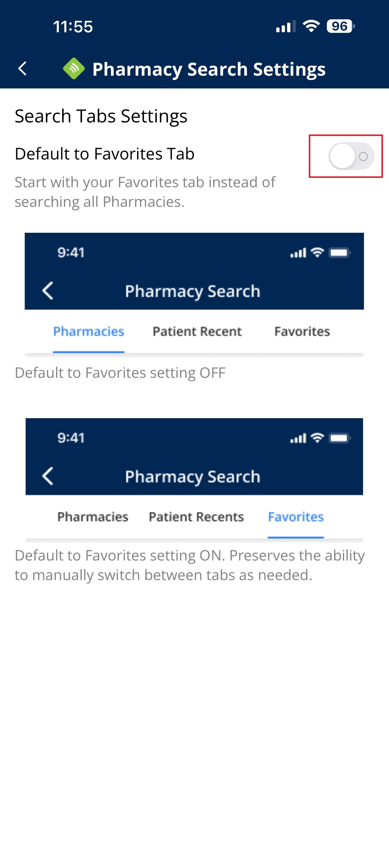The image size is (389, 843).
Task: Tap the 11:55 clock in the status bar
Action: pyautogui.click(x=73, y=27)
